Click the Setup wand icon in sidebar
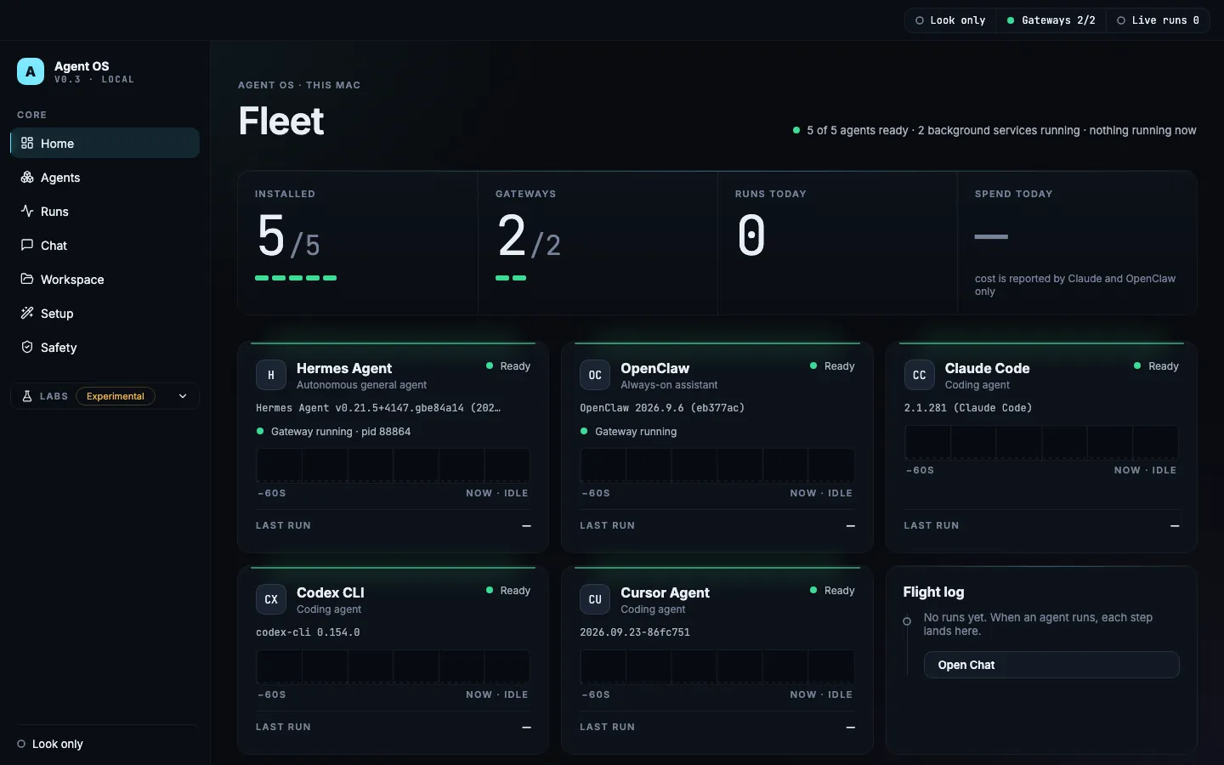 coord(27,313)
